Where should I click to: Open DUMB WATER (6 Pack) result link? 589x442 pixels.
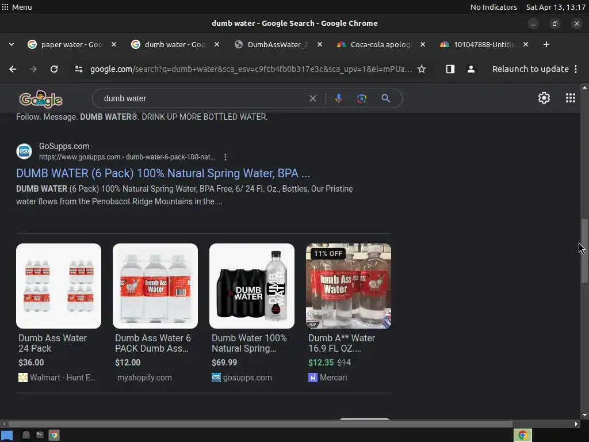[163, 173]
